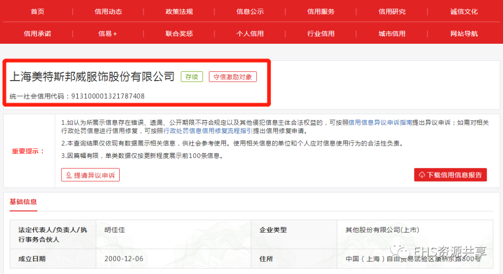503x274 pixels.
Task: Click the 提请异议申诉 button
Action: (x=90, y=175)
